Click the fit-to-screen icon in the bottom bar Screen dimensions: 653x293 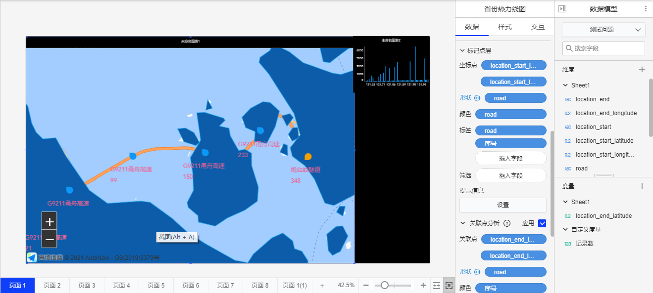point(449,286)
